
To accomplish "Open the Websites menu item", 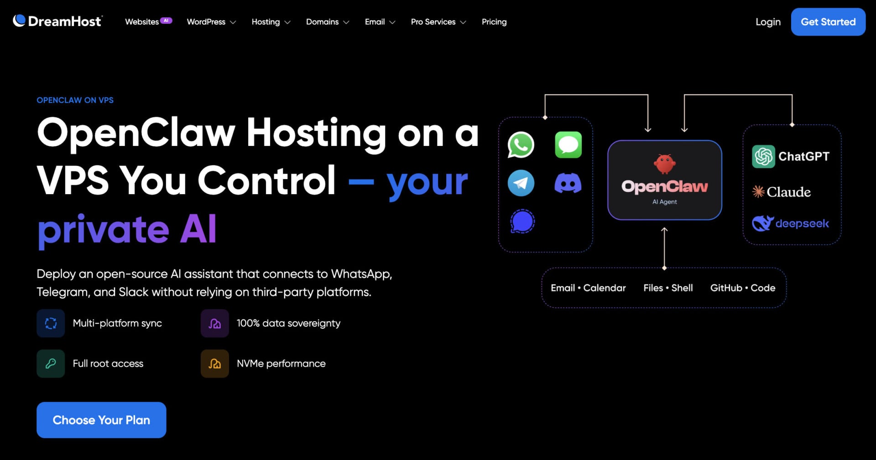I will click(142, 22).
